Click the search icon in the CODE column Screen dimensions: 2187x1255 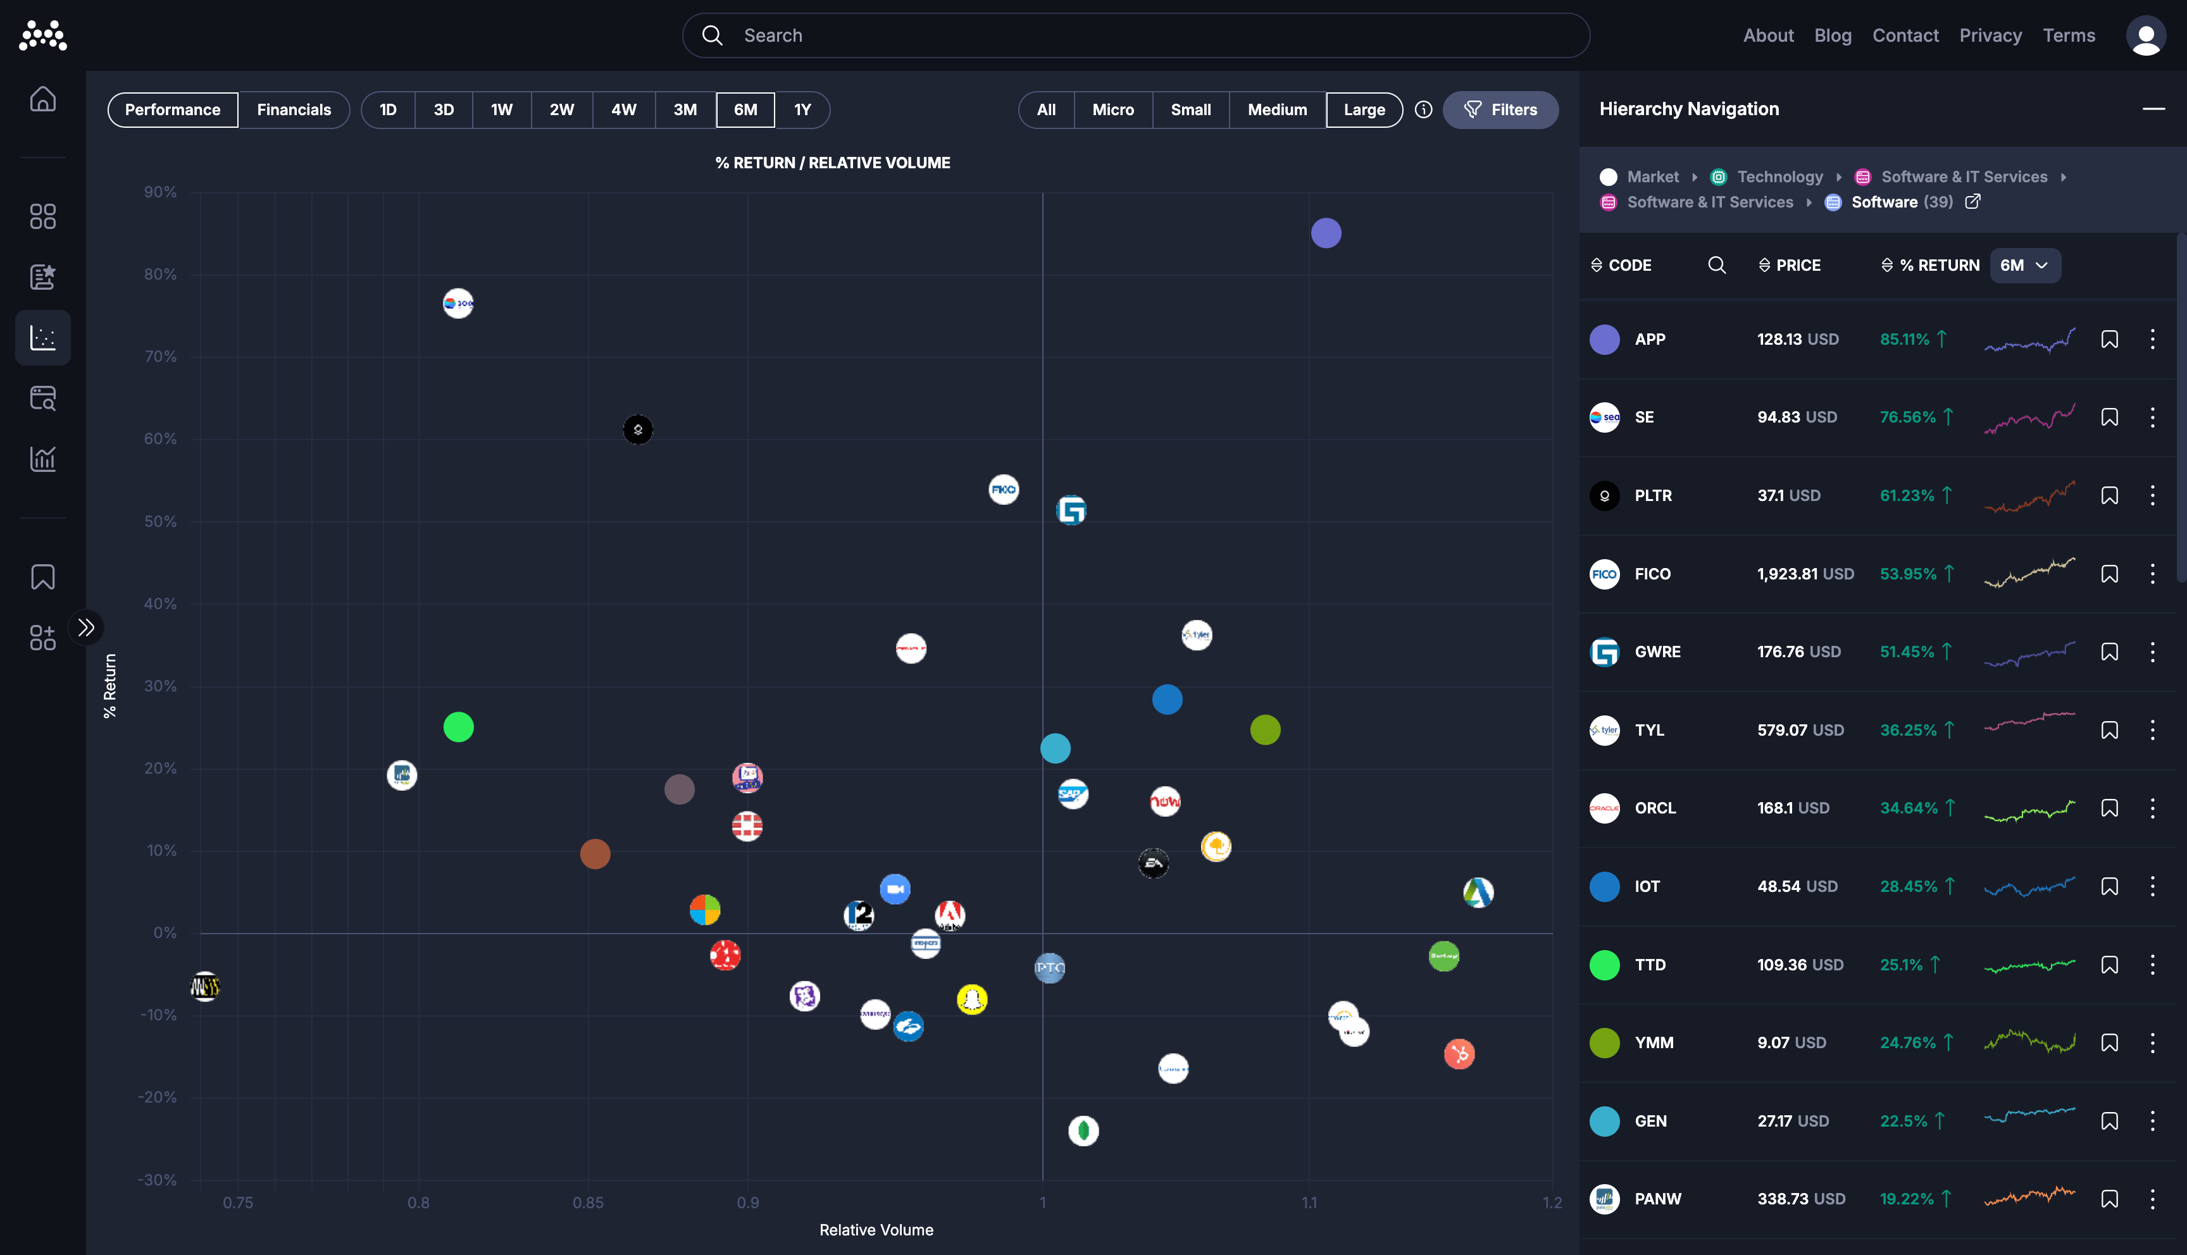tap(1716, 264)
